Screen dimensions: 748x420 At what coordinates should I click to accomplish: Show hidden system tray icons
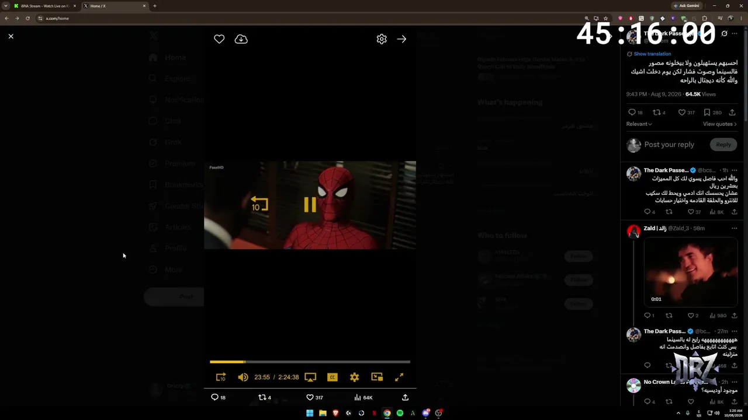[678, 413]
